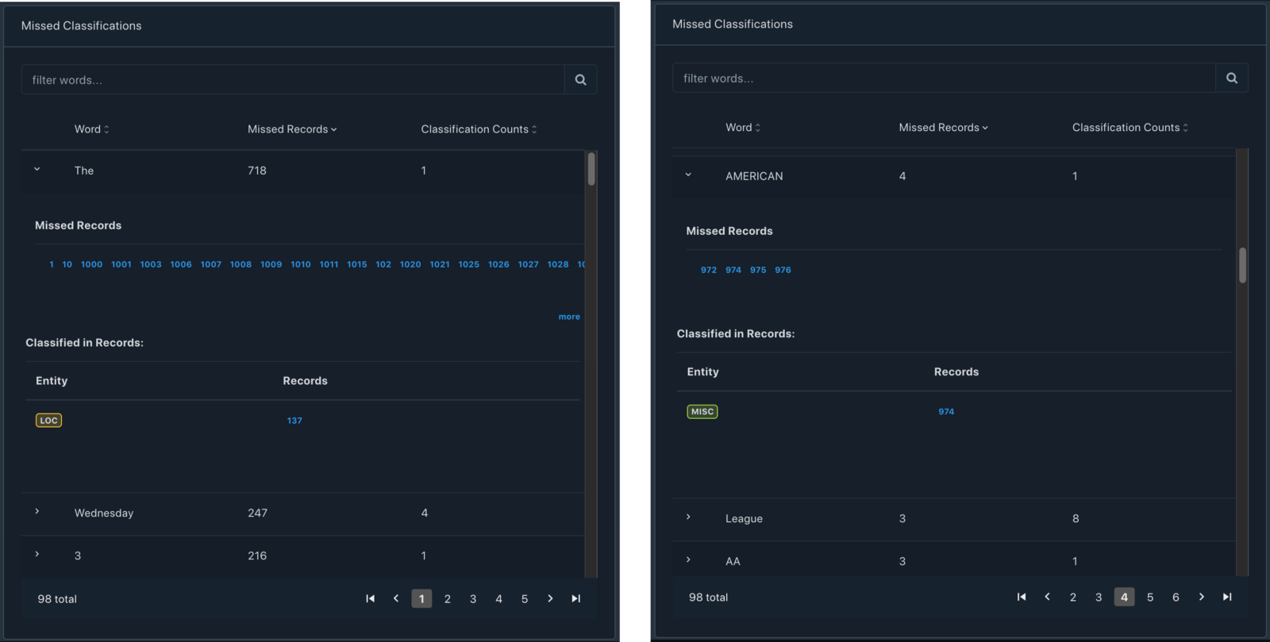The height and width of the screenshot is (642, 1270).
Task: Go to first page in left panel
Action: click(x=370, y=598)
